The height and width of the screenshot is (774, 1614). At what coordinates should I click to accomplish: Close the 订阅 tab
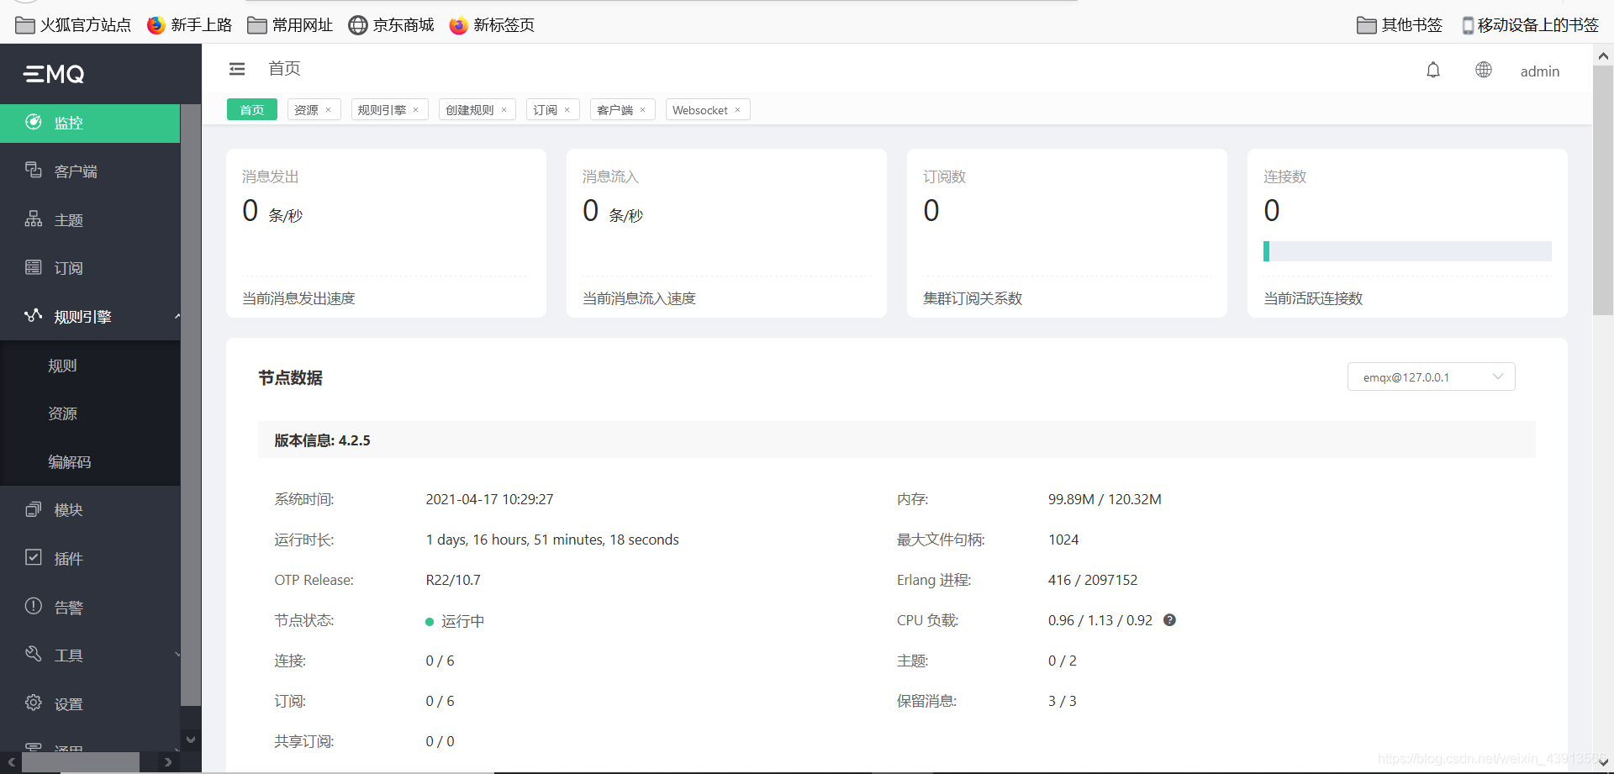point(567,110)
